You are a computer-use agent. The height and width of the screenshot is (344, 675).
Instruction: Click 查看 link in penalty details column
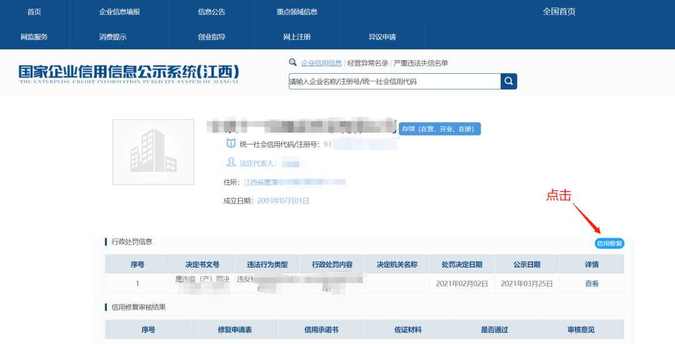click(591, 283)
